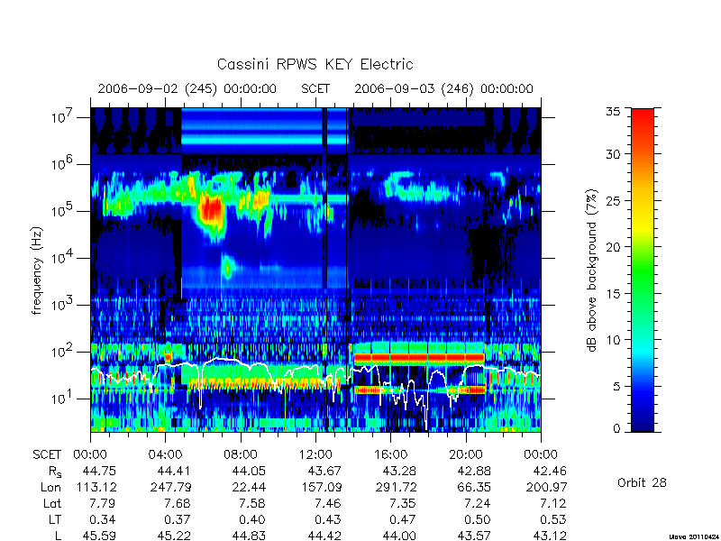Screen dimensions: 721x541
Task: Click the LT value '0.43'
Action: (x=328, y=519)
